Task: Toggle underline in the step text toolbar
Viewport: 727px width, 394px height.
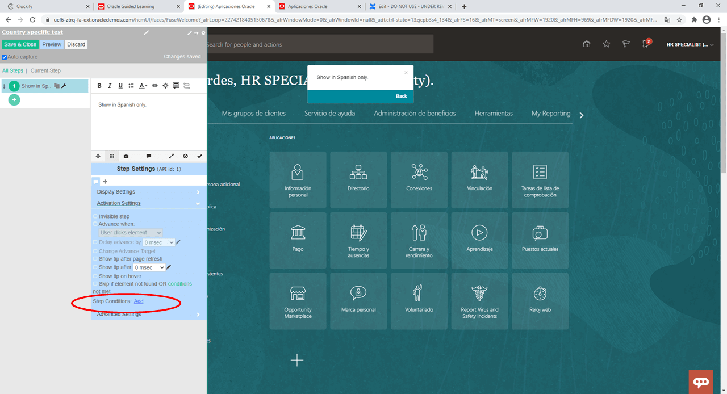Action: [120, 86]
